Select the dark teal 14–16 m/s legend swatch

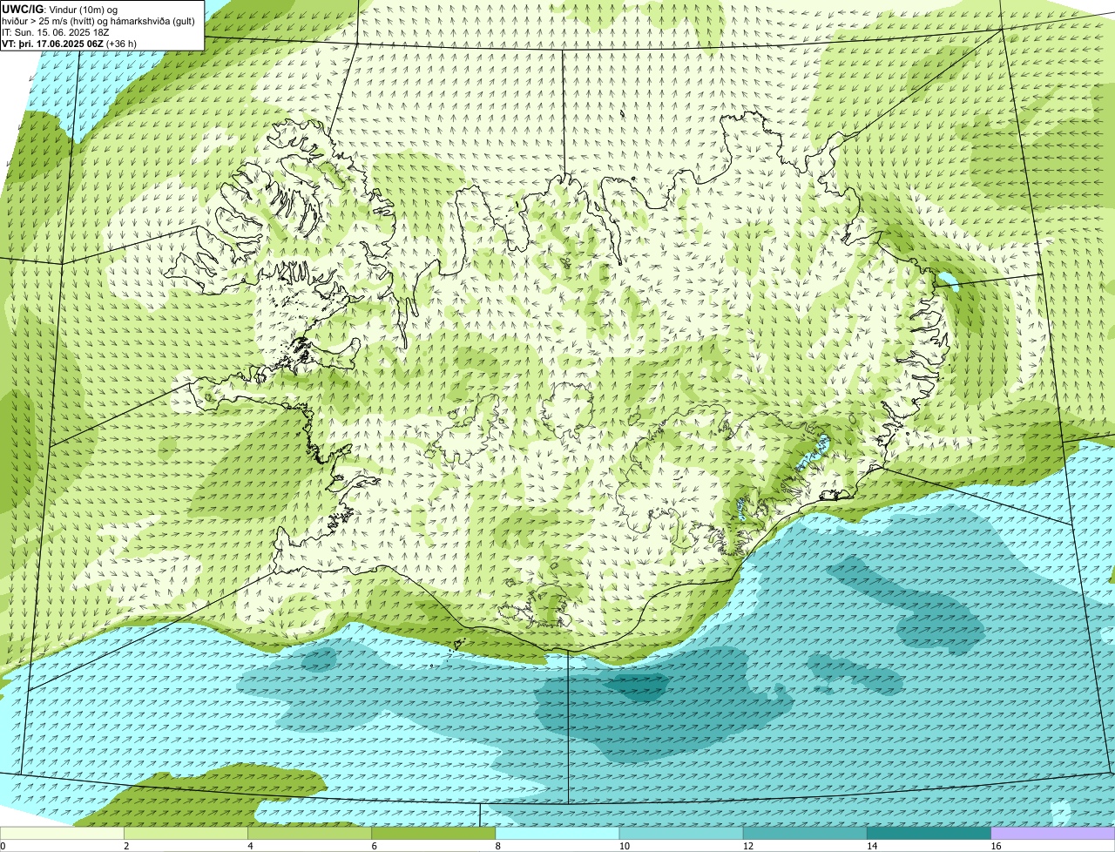click(x=929, y=834)
